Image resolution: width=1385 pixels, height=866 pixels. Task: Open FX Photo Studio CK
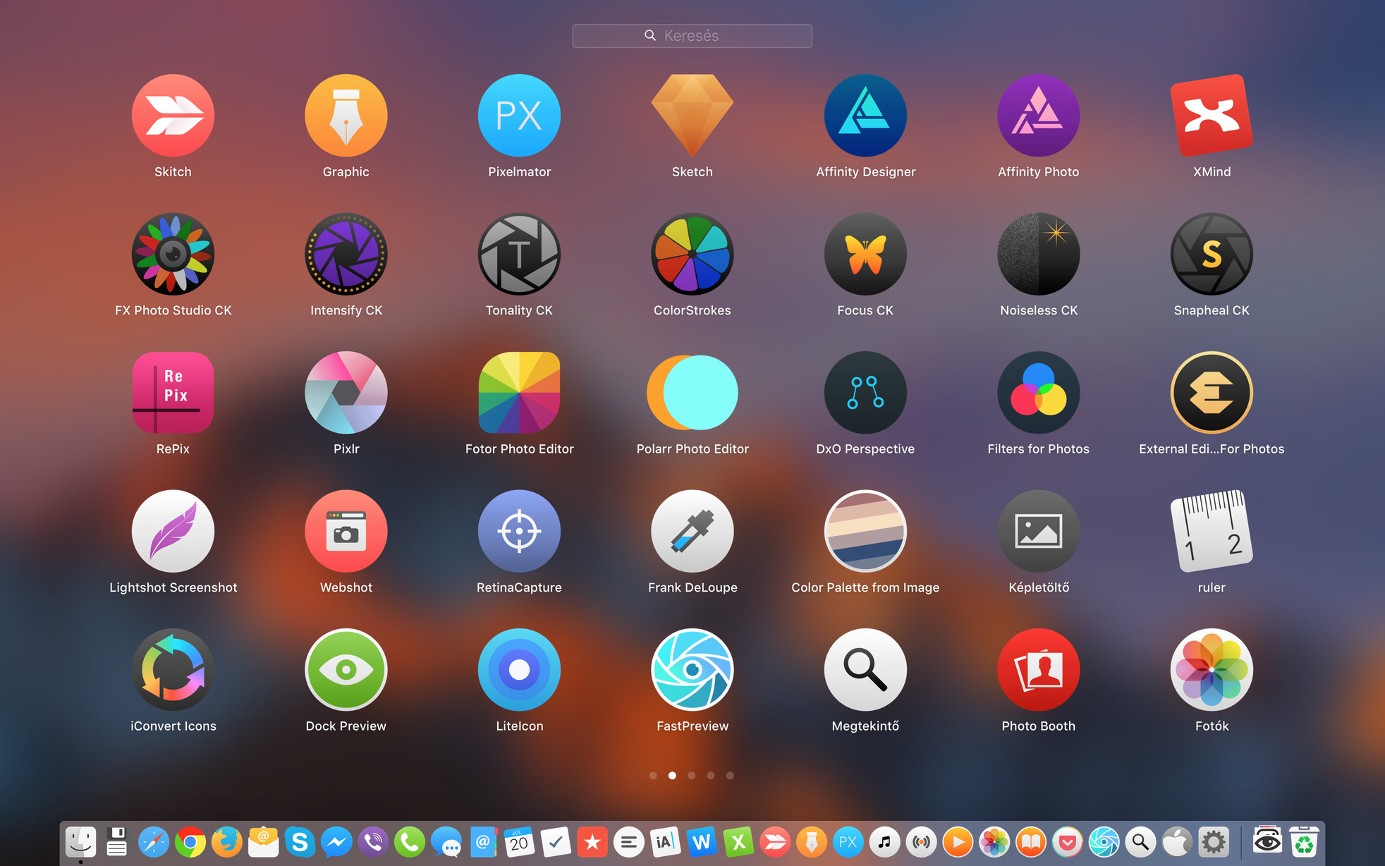(x=173, y=254)
